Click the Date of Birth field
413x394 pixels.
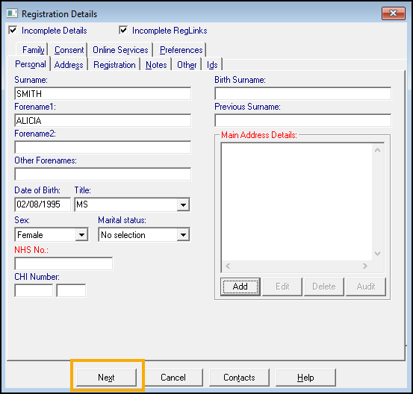pos(43,204)
